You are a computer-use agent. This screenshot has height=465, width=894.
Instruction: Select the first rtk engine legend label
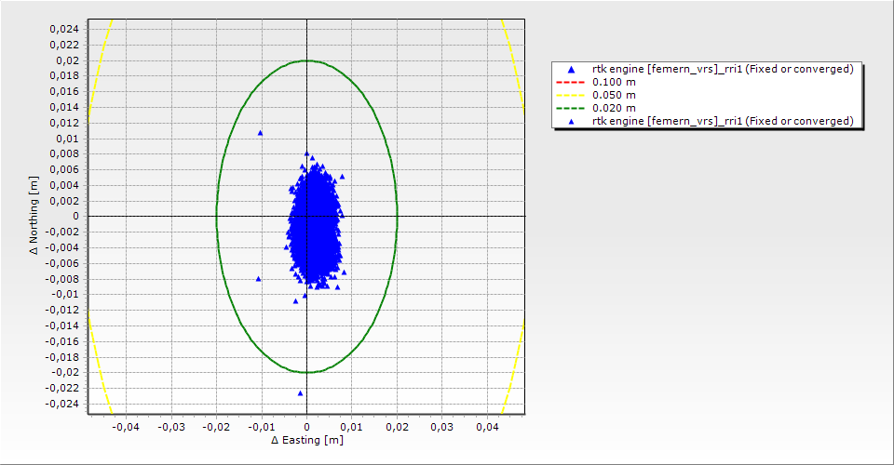[x=723, y=69]
